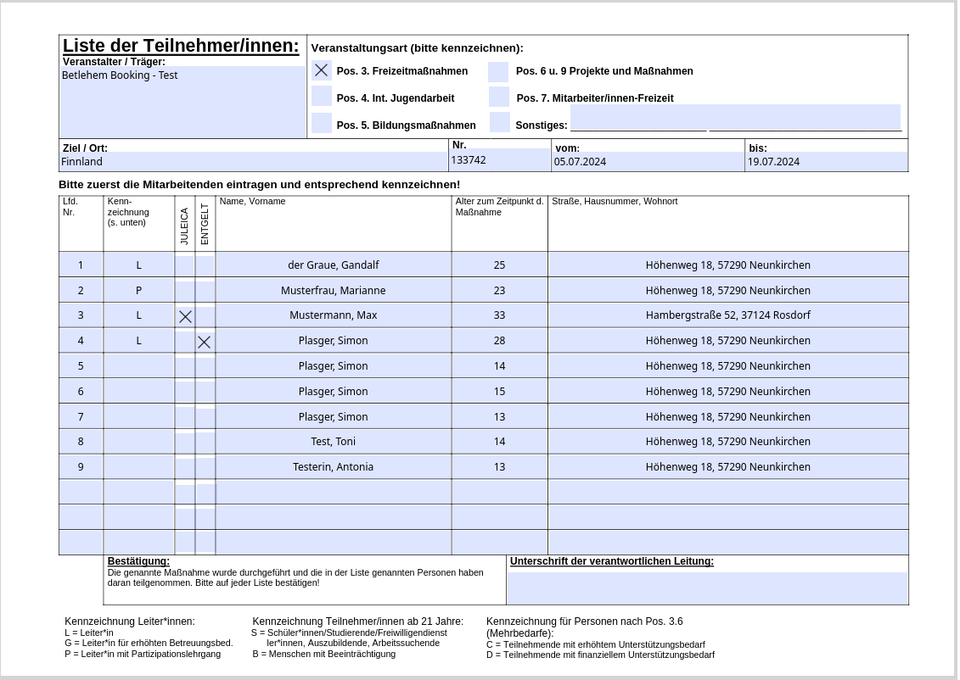The width and height of the screenshot is (960, 680).
Task: Enable Pos. 6 u. 9 Projekte checkbox
Action: 498,71
